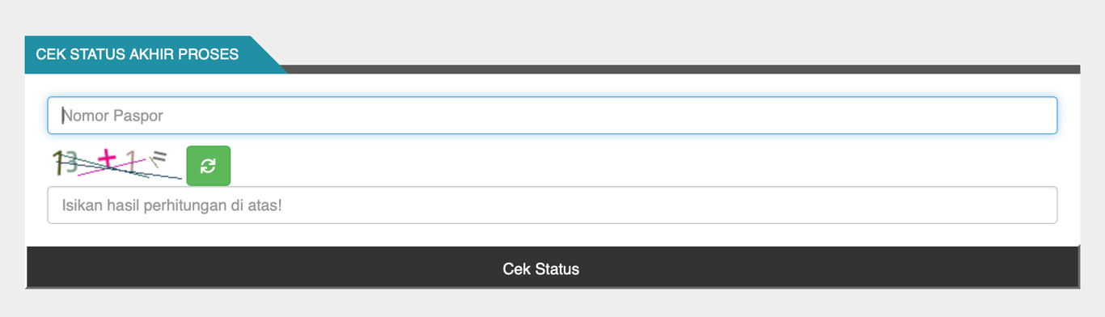
Task: Click the left side of the Cek Status bar
Action: pyautogui.click(x=121, y=268)
